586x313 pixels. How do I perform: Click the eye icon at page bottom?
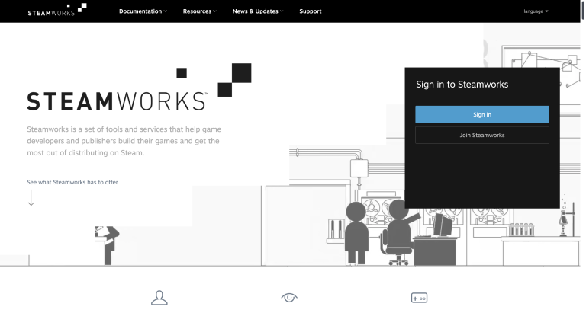point(289,297)
